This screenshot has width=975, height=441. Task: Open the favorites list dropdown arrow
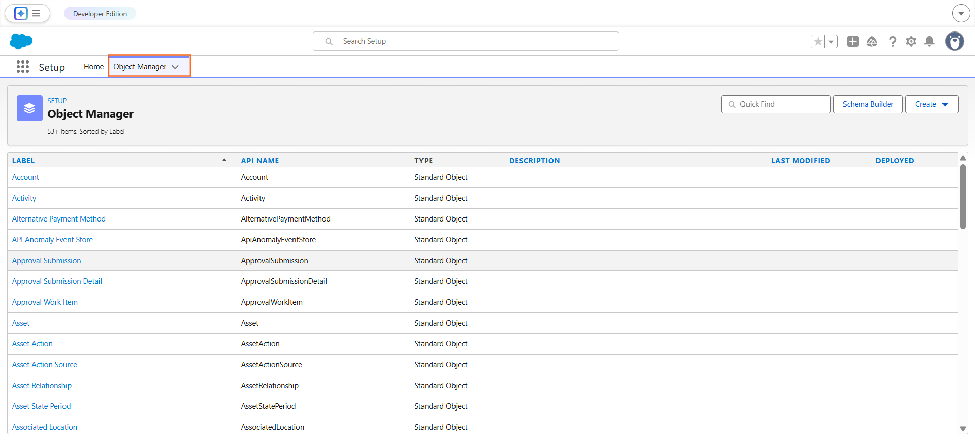click(831, 42)
